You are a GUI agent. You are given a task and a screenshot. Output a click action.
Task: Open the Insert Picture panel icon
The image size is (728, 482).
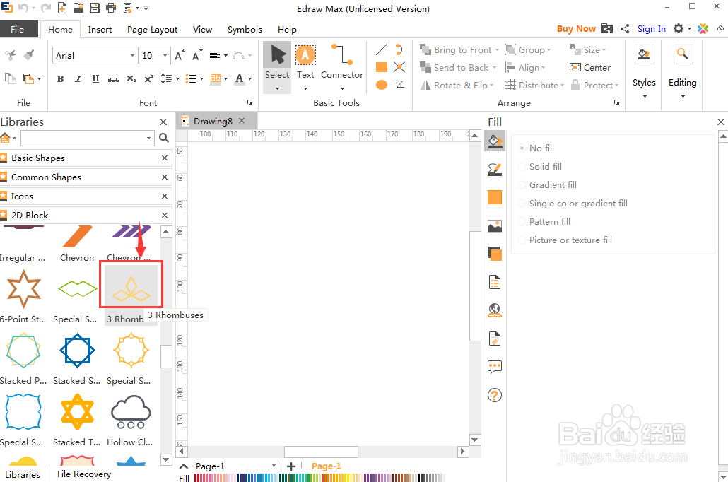[x=495, y=225]
